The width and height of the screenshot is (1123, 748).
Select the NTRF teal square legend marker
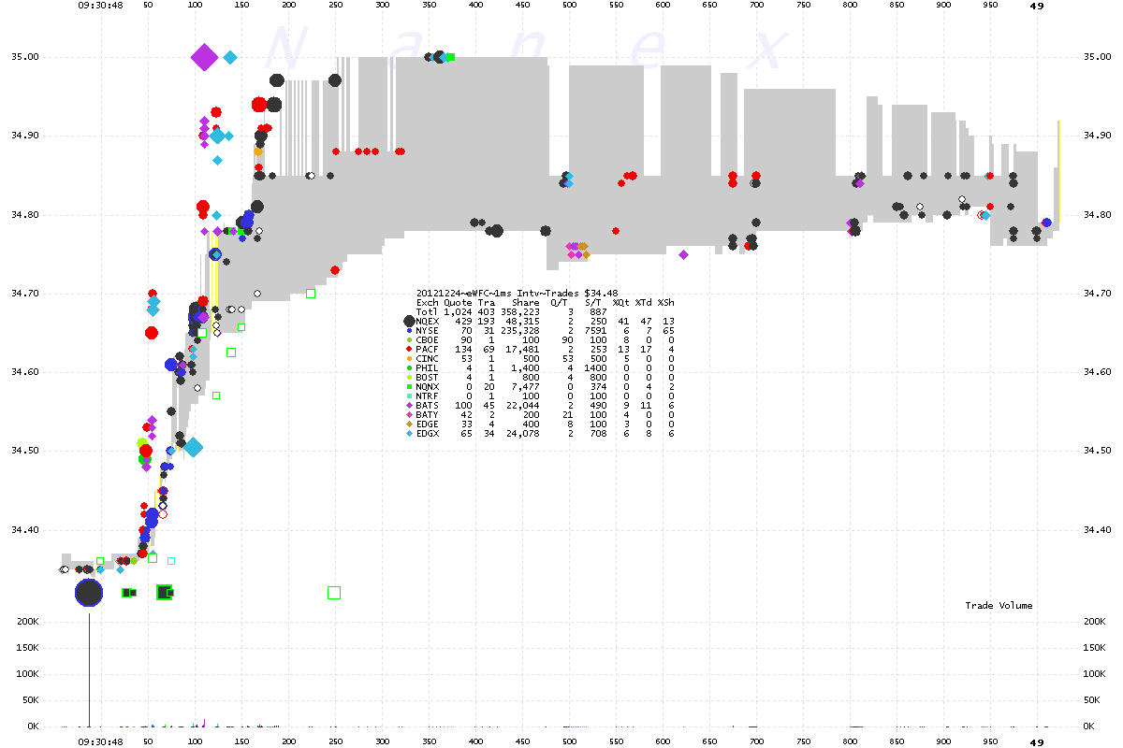click(409, 396)
